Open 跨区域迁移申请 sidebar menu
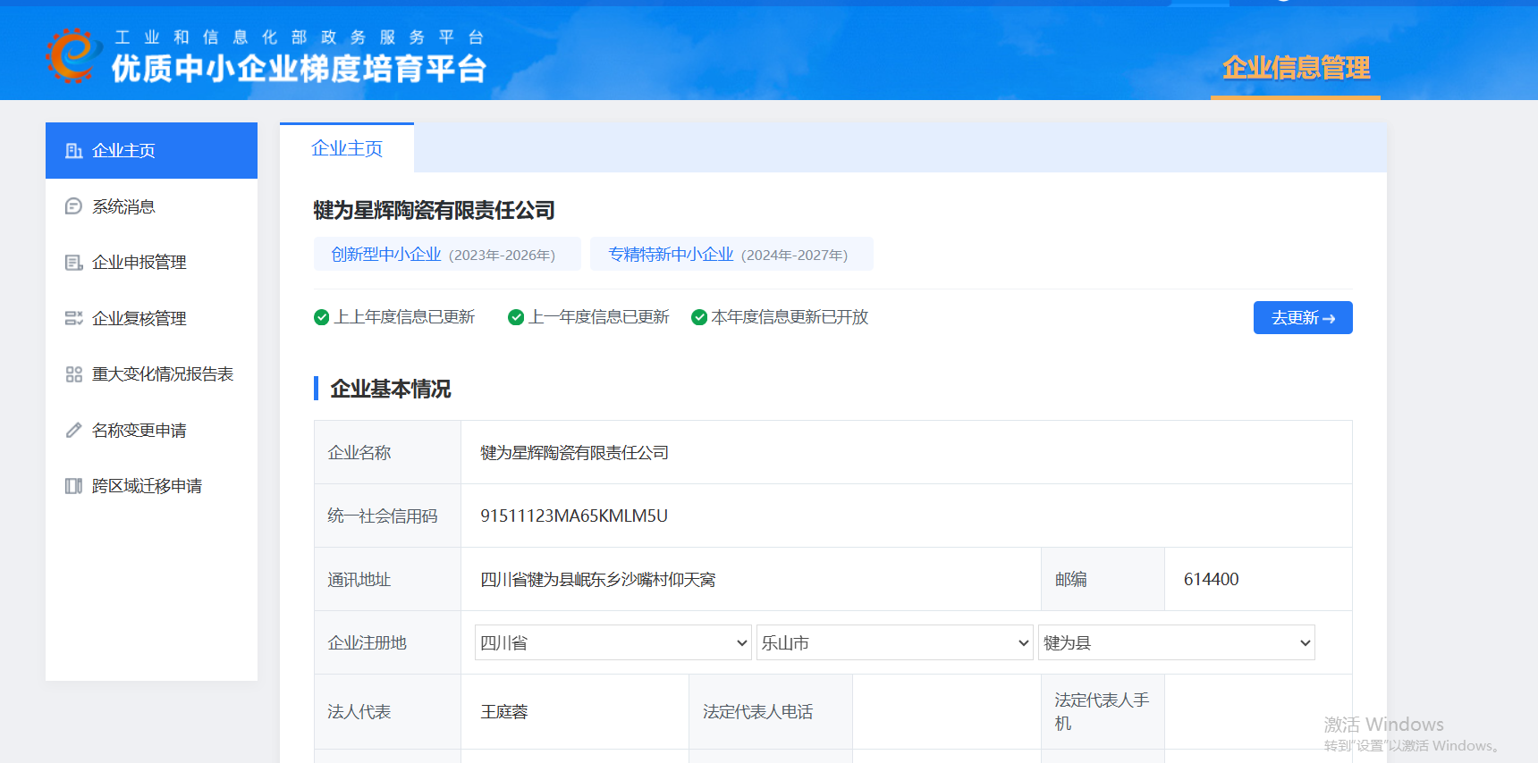The image size is (1538, 763). (151, 486)
